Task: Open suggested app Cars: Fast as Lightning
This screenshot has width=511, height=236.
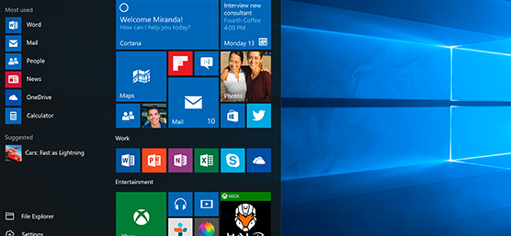Action: [45, 153]
